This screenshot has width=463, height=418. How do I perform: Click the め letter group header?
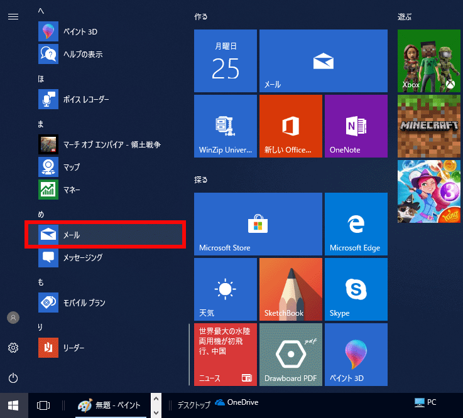point(41,214)
